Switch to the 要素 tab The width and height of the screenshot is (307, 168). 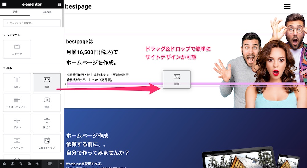(x=15, y=12)
